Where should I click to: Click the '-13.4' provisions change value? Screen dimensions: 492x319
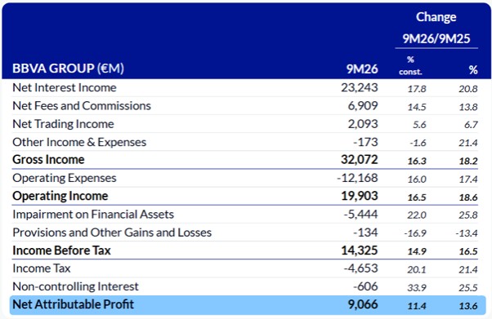(467, 233)
